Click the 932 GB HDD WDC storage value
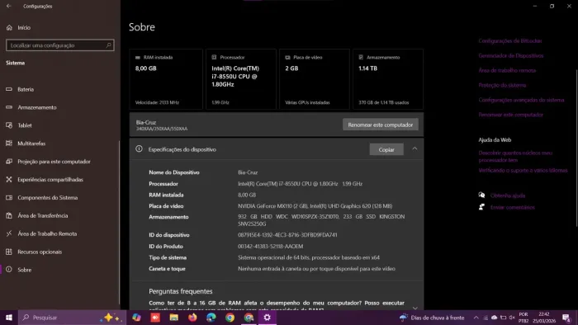The image size is (578, 325). (x=321, y=220)
